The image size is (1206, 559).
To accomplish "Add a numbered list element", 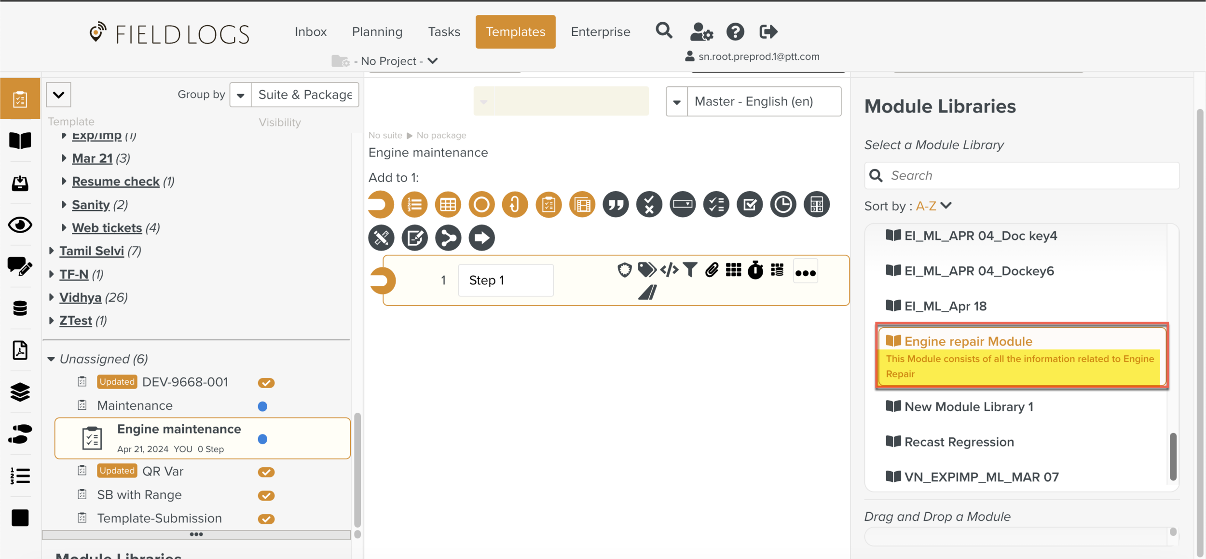I will pos(414,205).
